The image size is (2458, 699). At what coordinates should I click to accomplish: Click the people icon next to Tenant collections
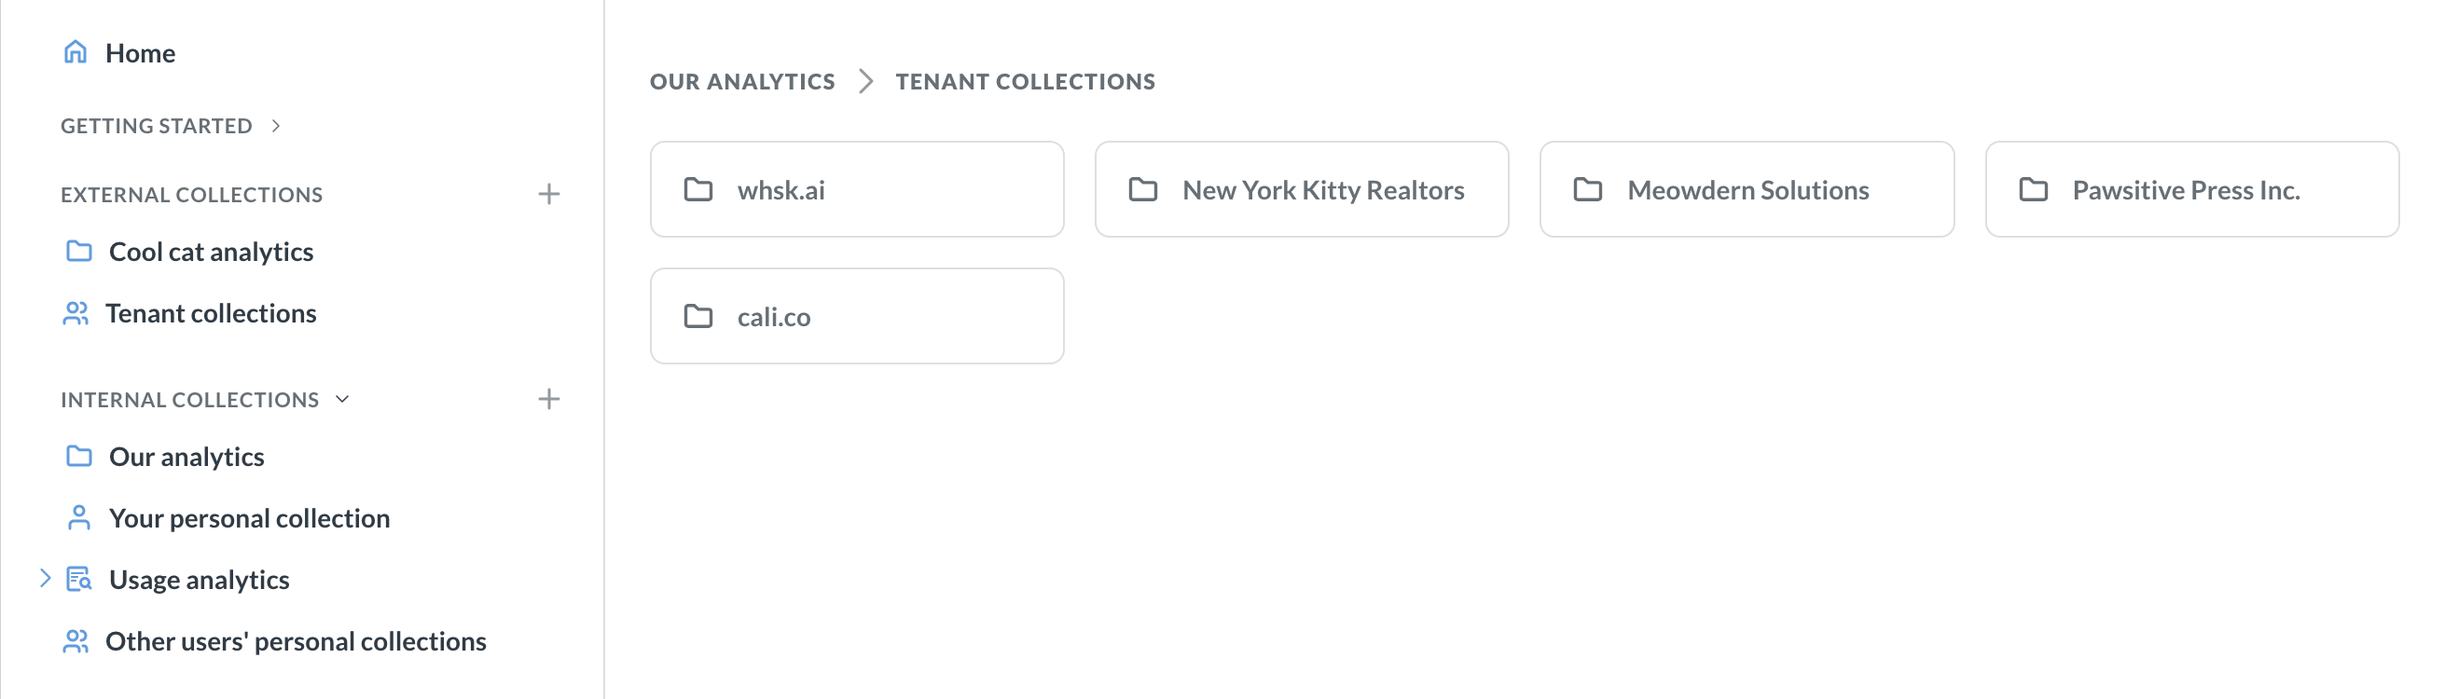(x=77, y=312)
